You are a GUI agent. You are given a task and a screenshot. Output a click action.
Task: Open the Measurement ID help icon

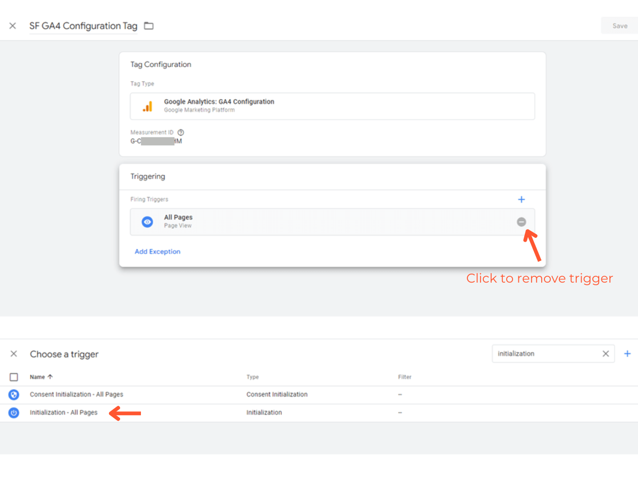click(x=181, y=132)
